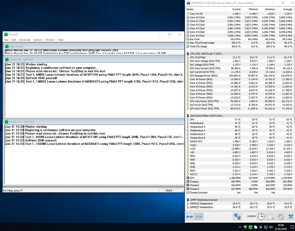This screenshot has width=295, height=231.
Task: Open the Window menu in Prime95
Action: click(50, 40)
